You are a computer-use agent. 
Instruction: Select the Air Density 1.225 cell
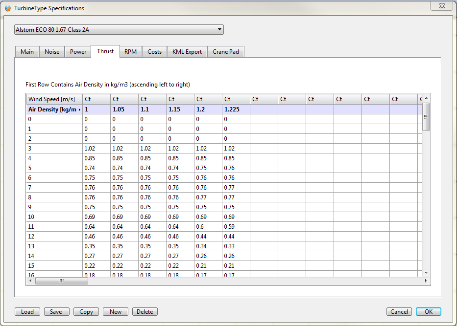coord(236,109)
